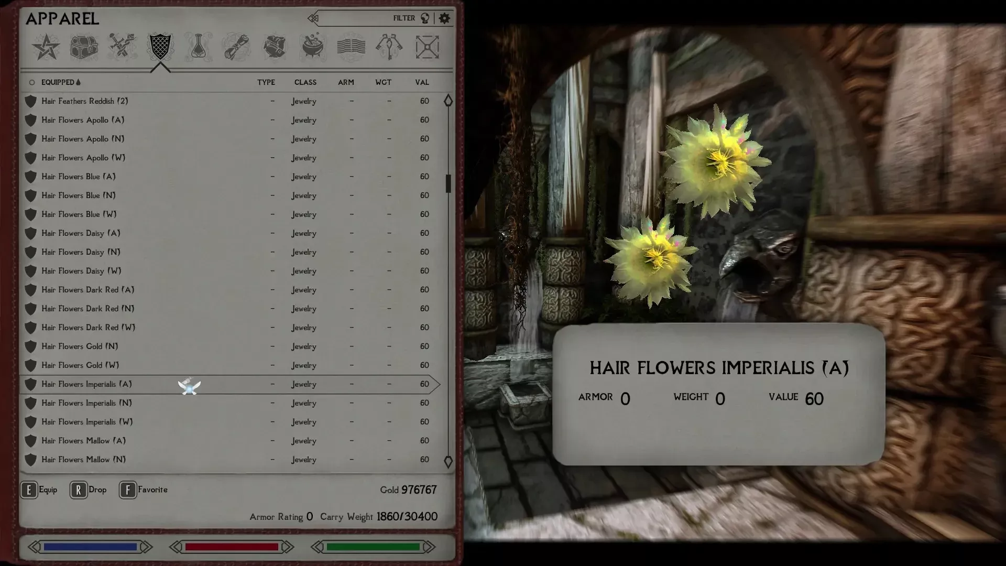Select the highlighted Hair Flowers Imperialis (A) row
Screen dimensions: 1006x566
[x=231, y=384]
